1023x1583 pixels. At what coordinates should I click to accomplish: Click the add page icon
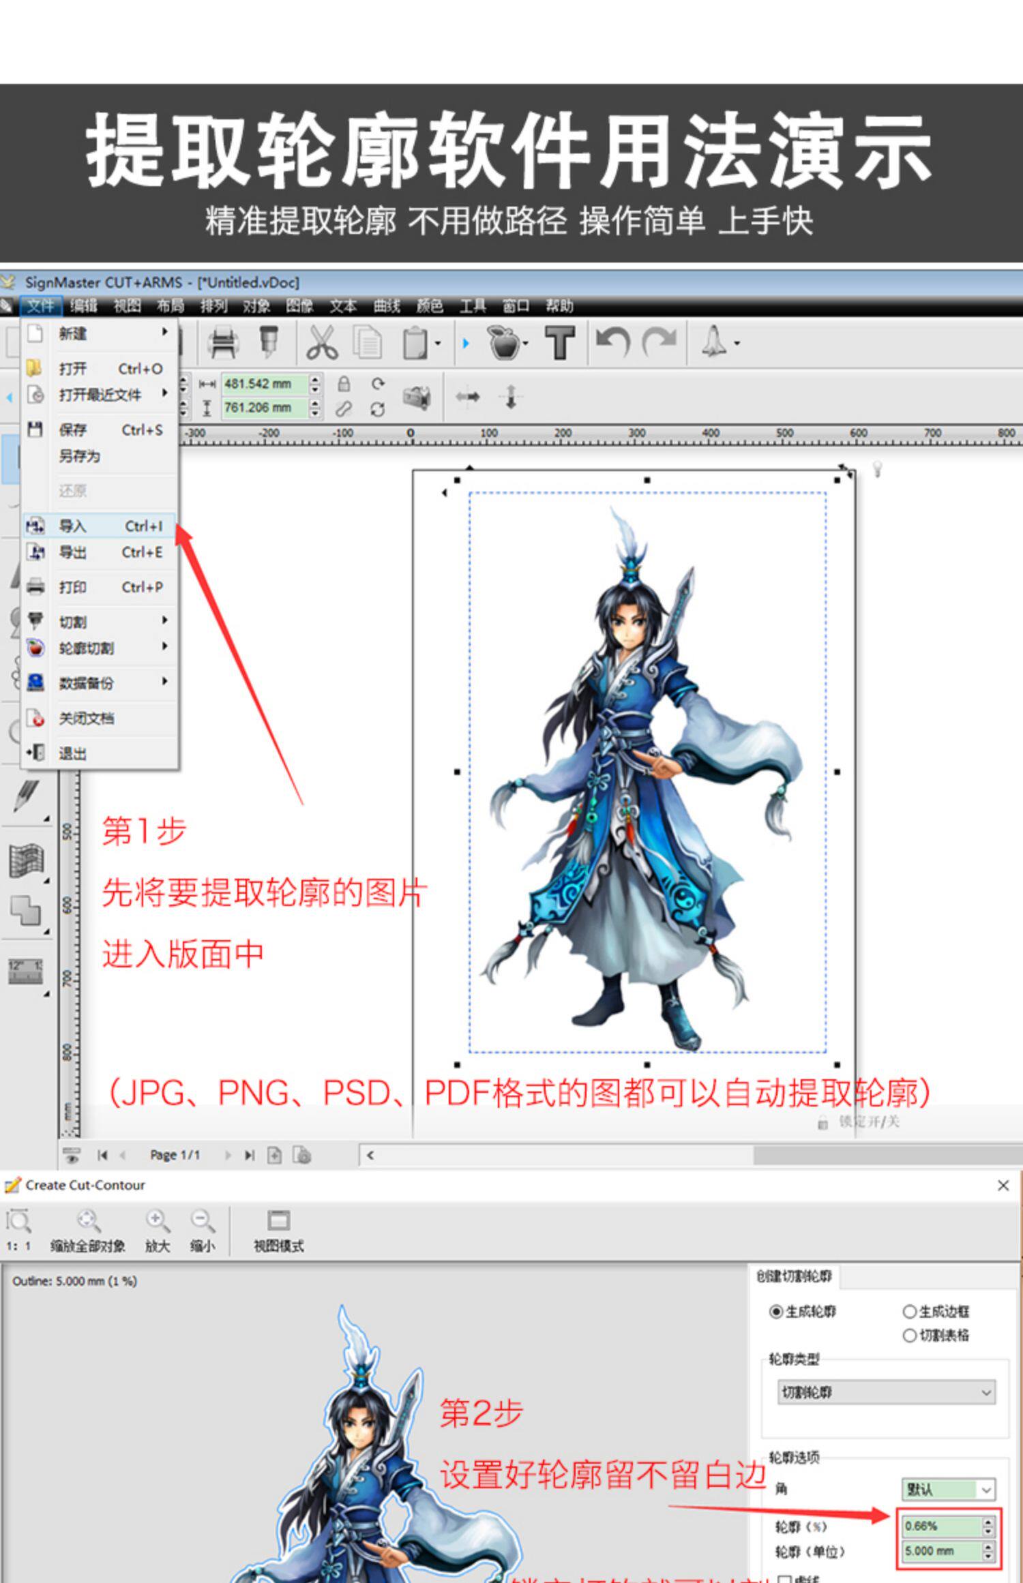pos(274,1155)
